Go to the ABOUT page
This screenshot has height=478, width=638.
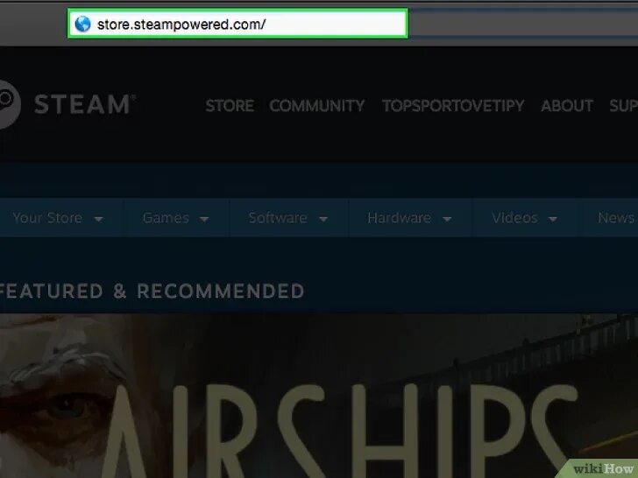coord(567,106)
